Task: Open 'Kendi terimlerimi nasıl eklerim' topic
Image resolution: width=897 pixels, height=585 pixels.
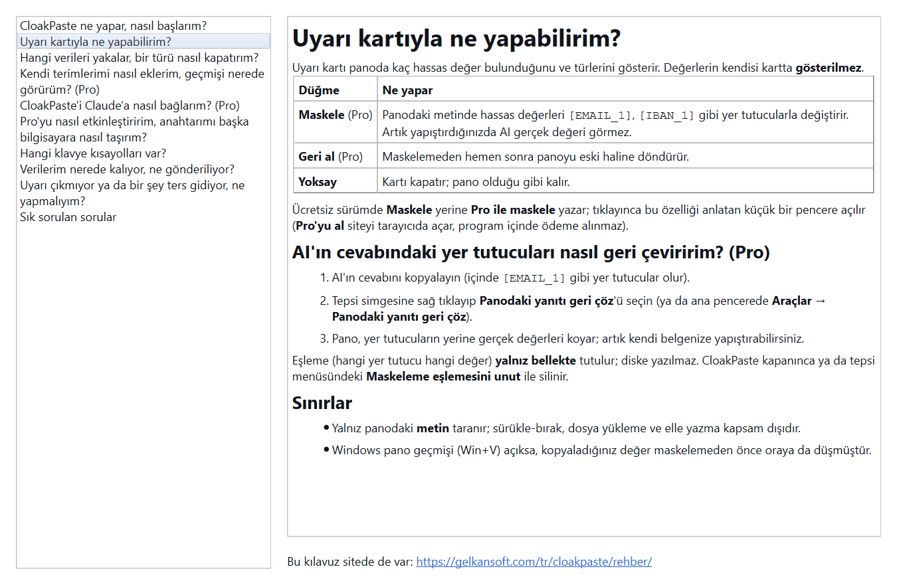Action: pyautogui.click(x=144, y=82)
